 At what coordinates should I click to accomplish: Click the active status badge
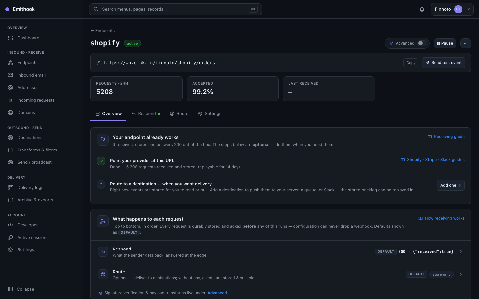pos(132,43)
